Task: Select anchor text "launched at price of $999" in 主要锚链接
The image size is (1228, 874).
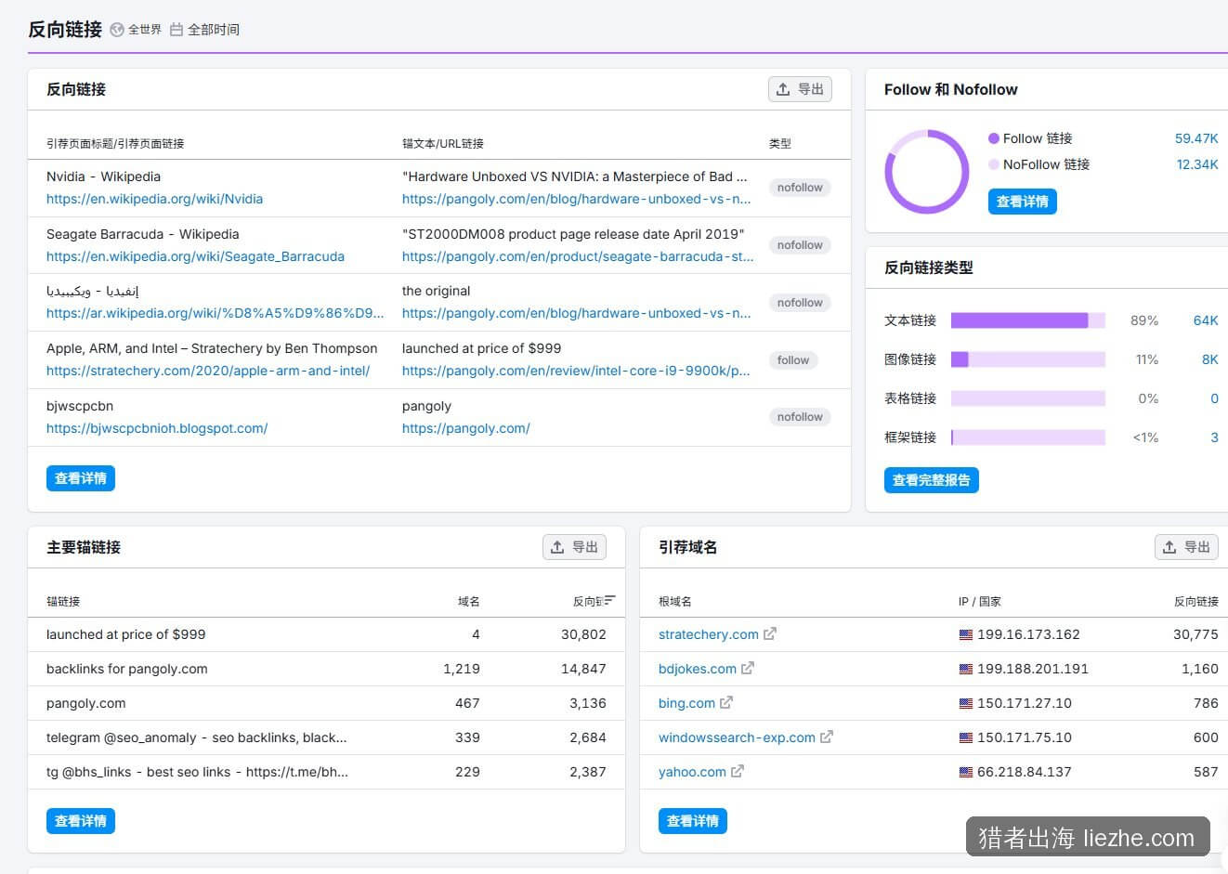Action: click(126, 634)
